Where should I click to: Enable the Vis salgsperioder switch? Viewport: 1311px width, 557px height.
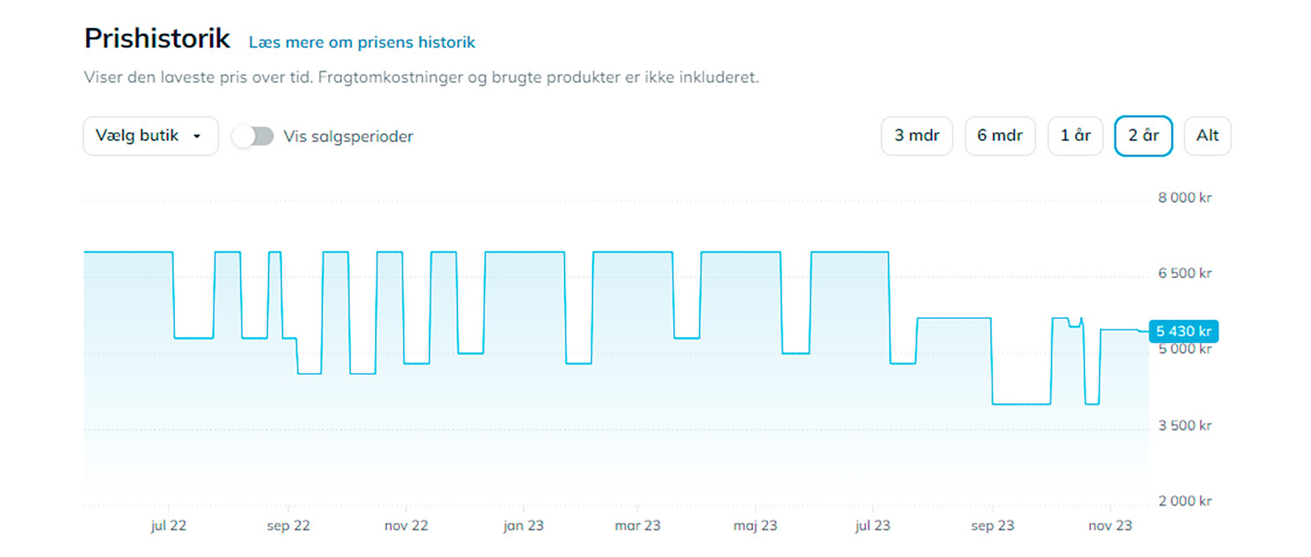[253, 136]
